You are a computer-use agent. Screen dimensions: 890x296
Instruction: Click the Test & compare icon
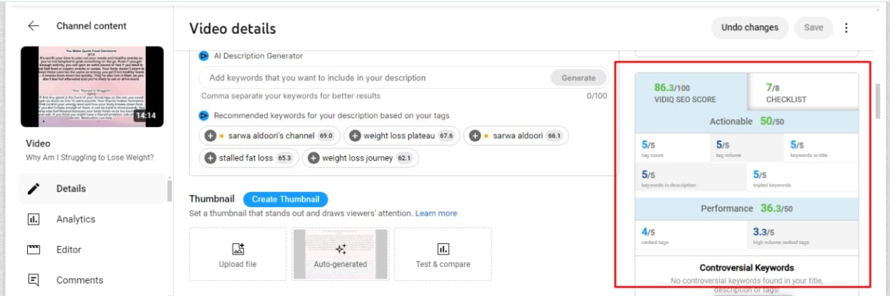coord(443,249)
